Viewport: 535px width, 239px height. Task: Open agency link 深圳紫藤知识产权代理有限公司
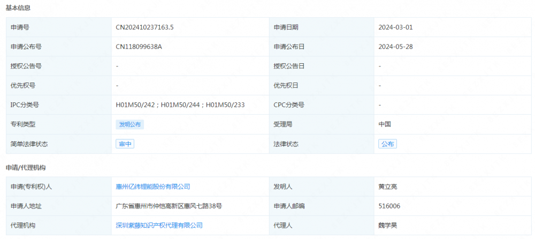pos(159,226)
